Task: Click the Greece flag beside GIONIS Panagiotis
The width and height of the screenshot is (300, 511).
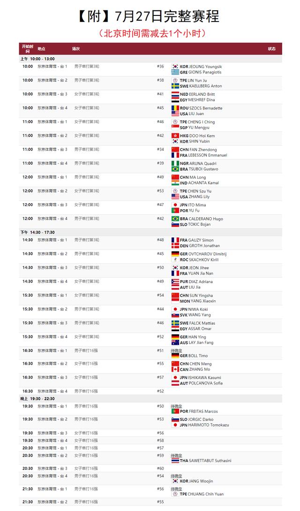Action: pyautogui.click(x=175, y=72)
